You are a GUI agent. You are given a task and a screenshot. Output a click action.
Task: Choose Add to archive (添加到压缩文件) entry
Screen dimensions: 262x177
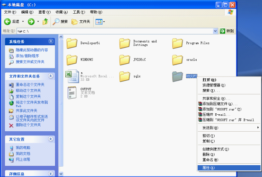click(229, 104)
